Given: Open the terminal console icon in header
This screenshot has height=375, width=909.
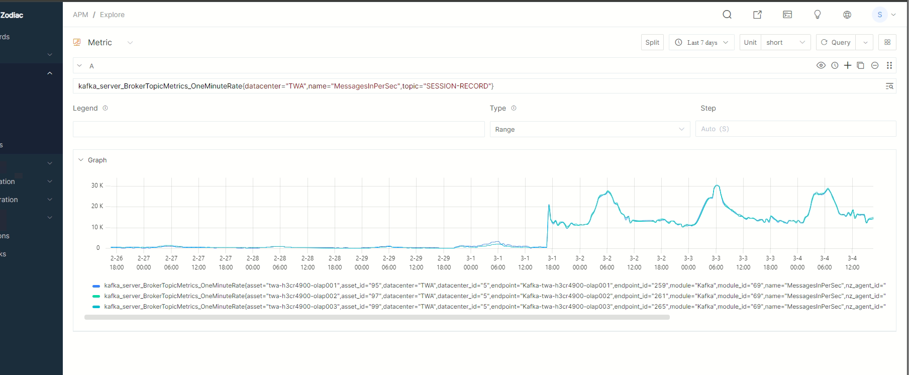Looking at the screenshot, I should pyautogui.click(x=787, y=15).
